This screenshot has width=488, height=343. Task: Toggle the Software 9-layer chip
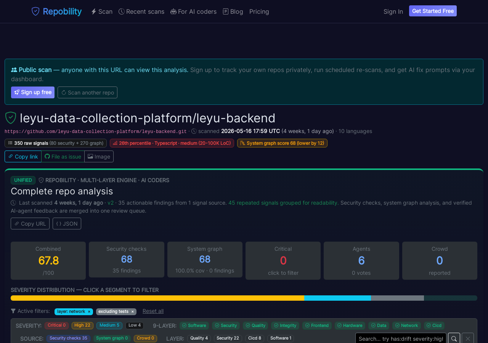[194, 325]
